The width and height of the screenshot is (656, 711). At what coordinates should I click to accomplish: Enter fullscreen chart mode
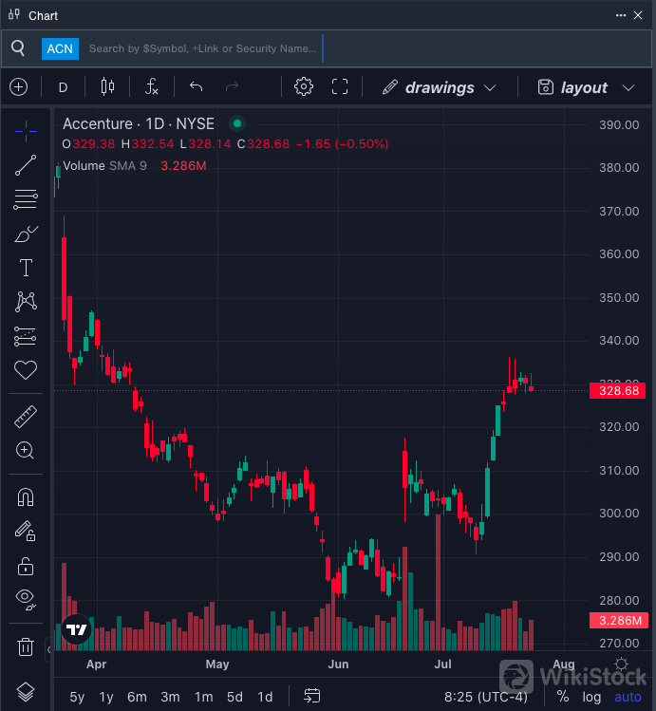[340, 87]
